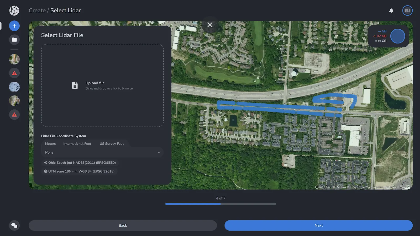Select the Meters coordinate unit option

coord(50,144)
